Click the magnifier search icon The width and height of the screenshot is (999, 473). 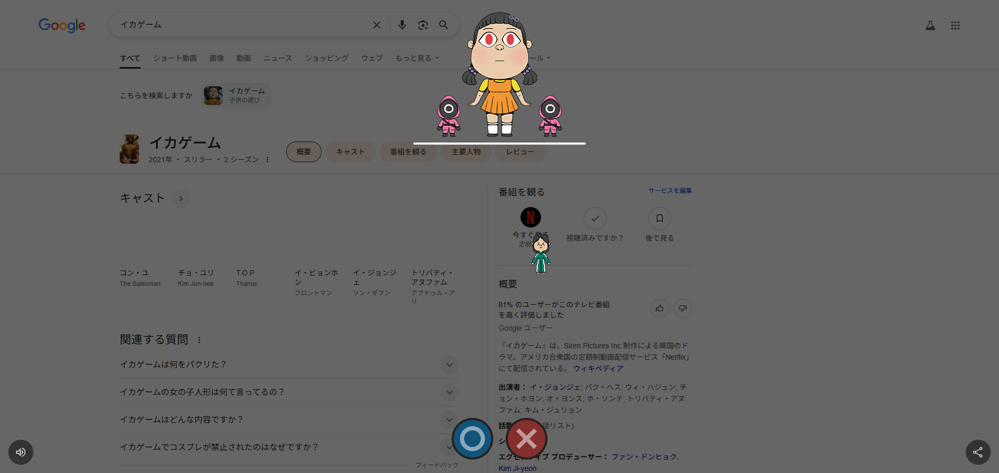pos(444,25)
